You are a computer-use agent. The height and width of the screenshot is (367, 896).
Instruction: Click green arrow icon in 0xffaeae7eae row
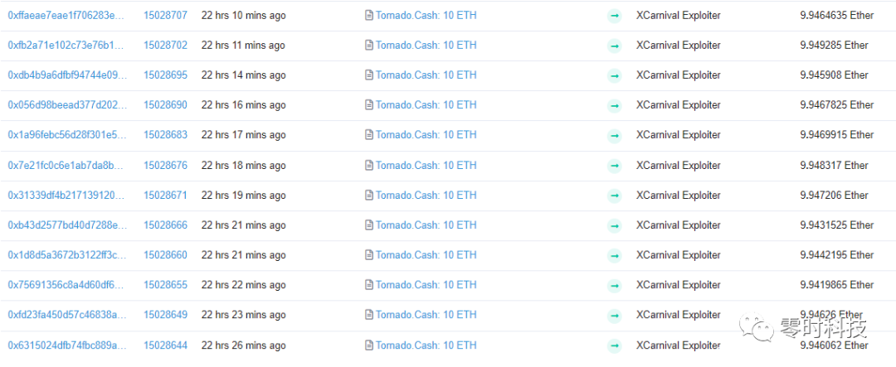click(x=614, y=16)
